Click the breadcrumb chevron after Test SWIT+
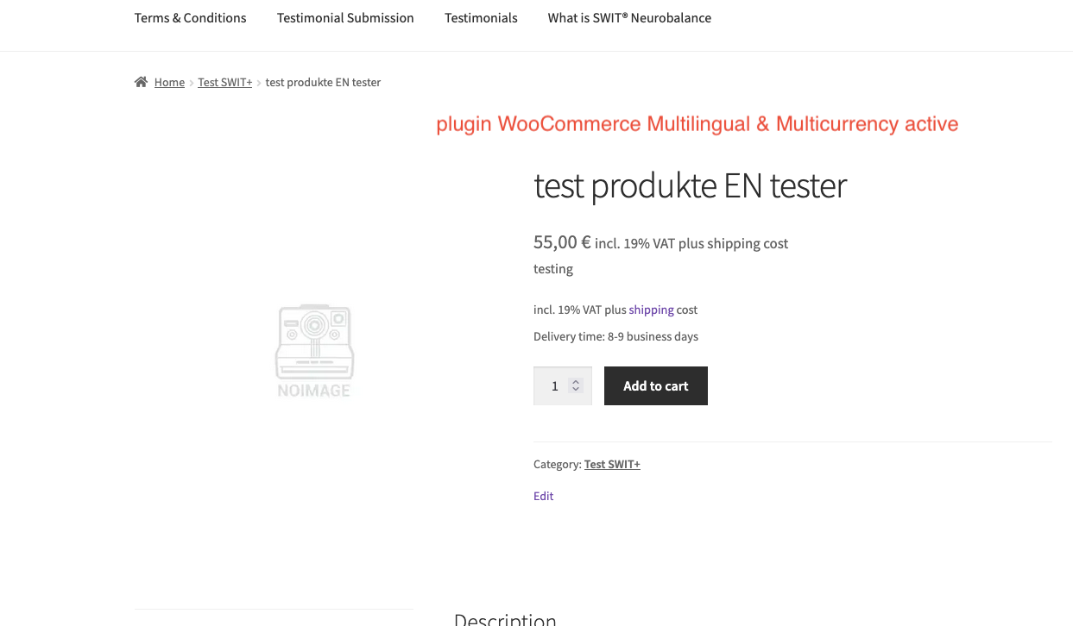 pos(259,83)
